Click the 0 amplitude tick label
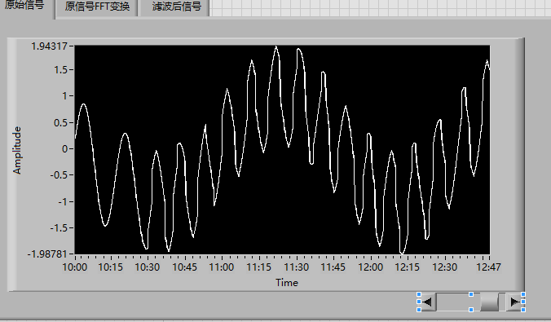Image resolution: width=551 pixels, height=322 pixels. 65,149
